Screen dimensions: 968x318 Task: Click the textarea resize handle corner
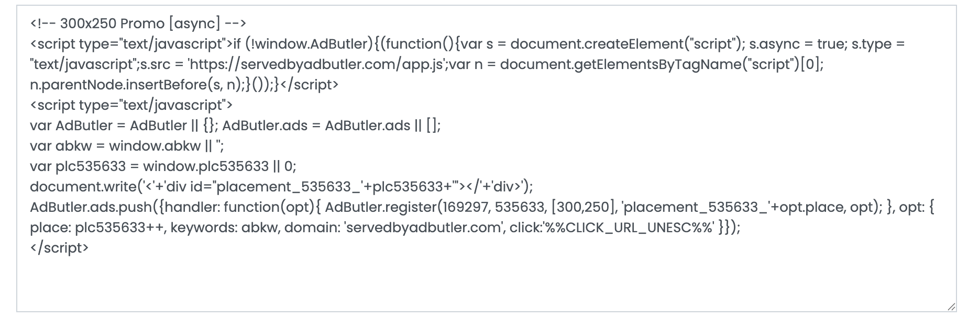[951, 308]
